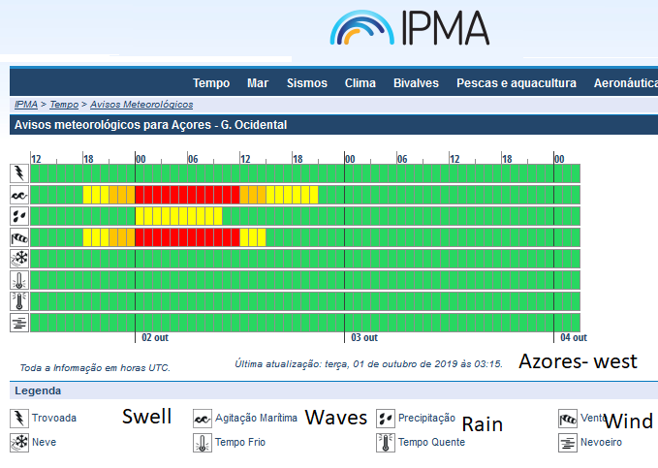This screenshot has height=468, width=658.
Task: Open the Pescas e aquacultura menu
Action: (517, 83)
